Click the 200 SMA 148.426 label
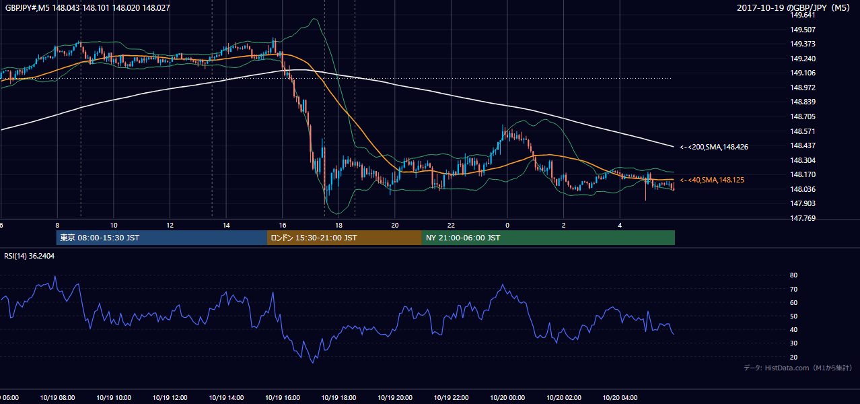 coord(714,147)
